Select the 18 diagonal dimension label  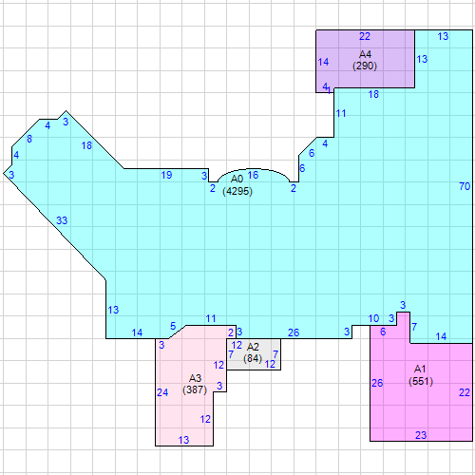(86, 145)
